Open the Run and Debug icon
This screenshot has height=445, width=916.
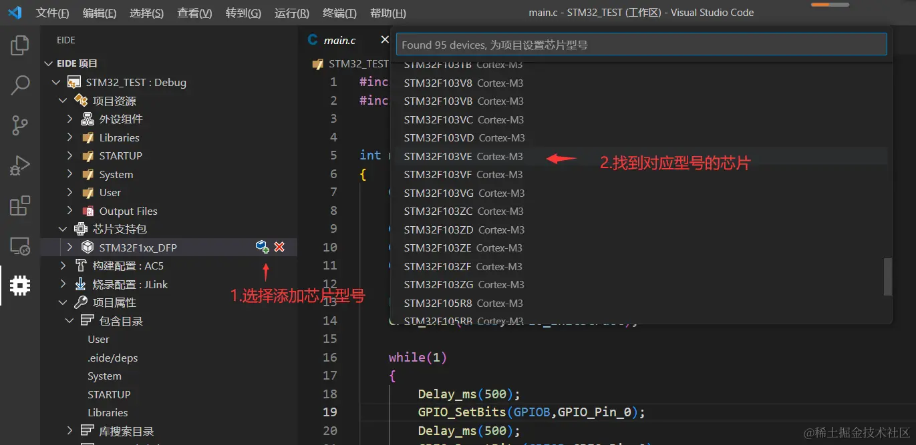pyautogui.click(x=20, y=165)
